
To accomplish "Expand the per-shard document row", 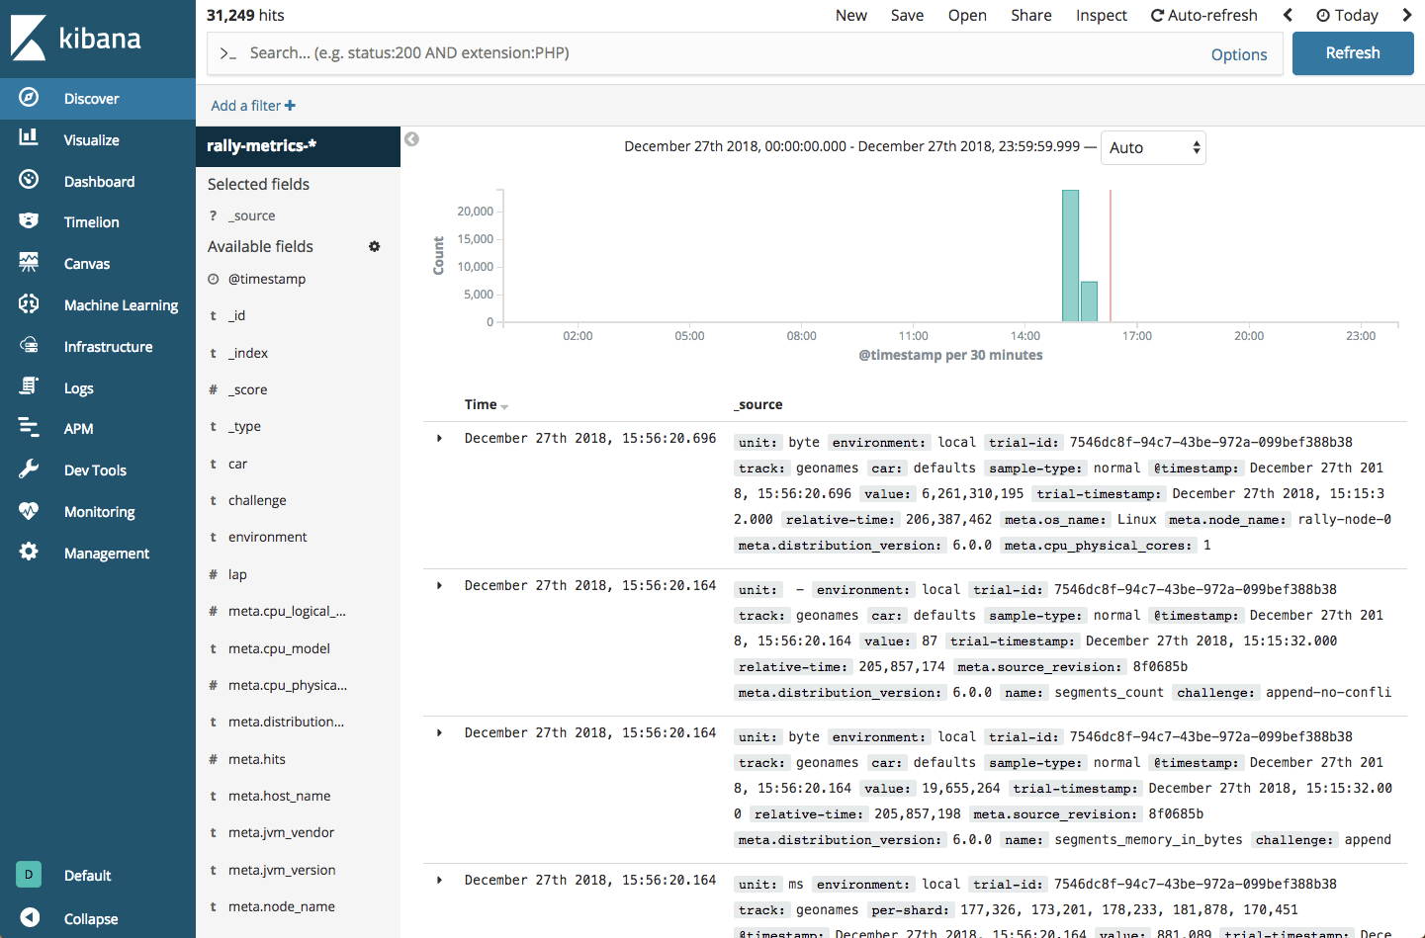I will click(x=439, y=880).
